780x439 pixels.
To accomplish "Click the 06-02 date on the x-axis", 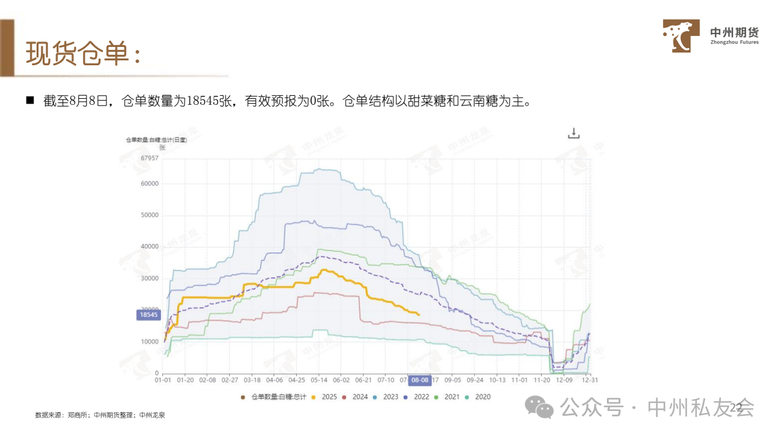I will click(341, 379).
